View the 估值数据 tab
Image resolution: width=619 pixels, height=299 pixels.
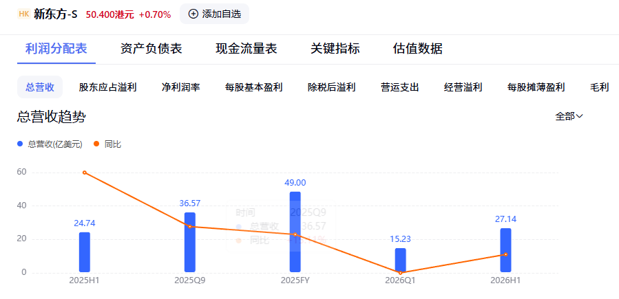[x=417, y=49]
